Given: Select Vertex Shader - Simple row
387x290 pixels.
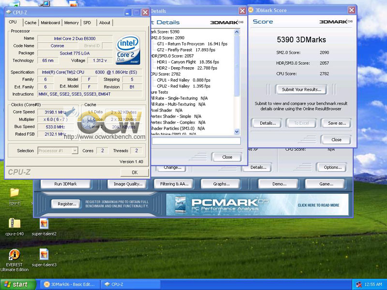Looking at the screenshot, I should point(176,116).
